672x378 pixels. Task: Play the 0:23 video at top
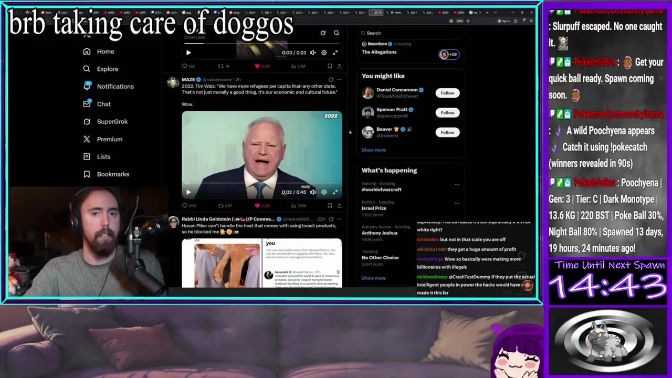click(x=188, y=52)
